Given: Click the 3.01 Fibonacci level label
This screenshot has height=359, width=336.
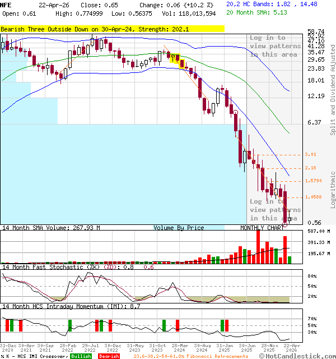Looking at the screenshot, I should point(310,154).
